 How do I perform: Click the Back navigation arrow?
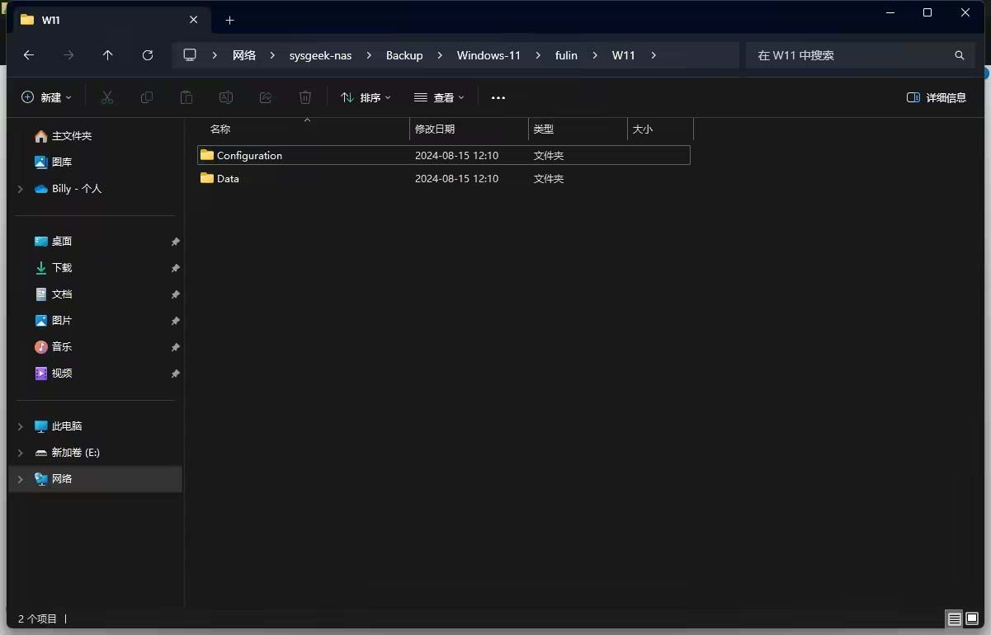click(x=29, y=55)
